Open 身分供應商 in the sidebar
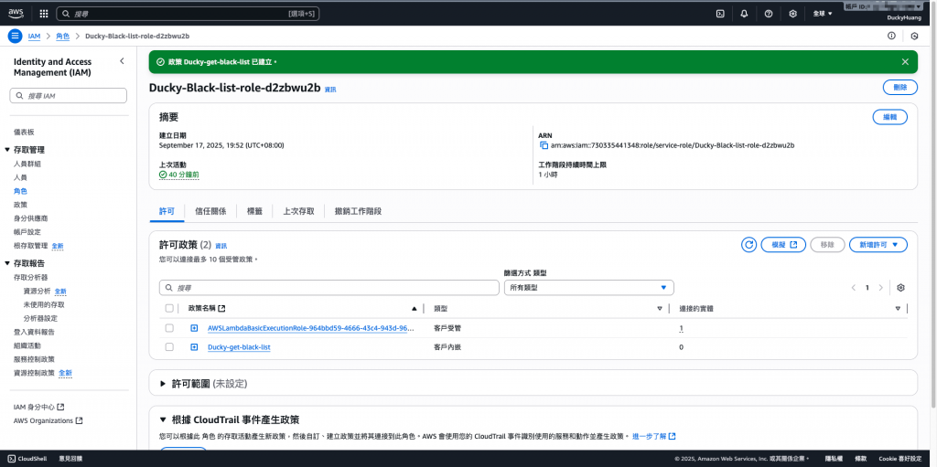 [30, 218]
